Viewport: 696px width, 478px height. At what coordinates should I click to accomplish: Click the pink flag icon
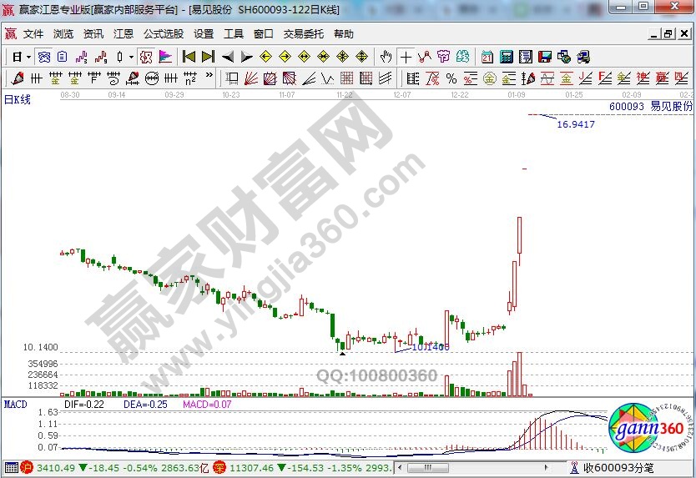[165, 57]
